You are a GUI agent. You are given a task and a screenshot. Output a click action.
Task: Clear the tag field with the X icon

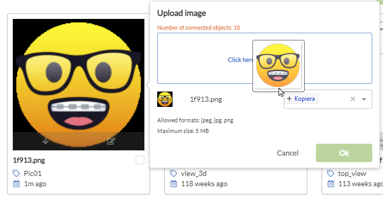coord(353,99)
